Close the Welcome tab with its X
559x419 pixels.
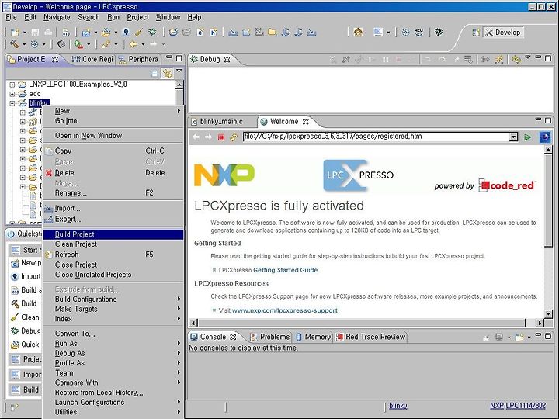306,122
